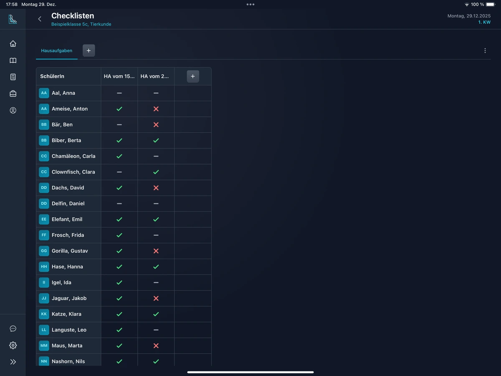Open the chat bubble icon in sidebar
This screenshot has height=376, width=501.
tap(13, 328)
